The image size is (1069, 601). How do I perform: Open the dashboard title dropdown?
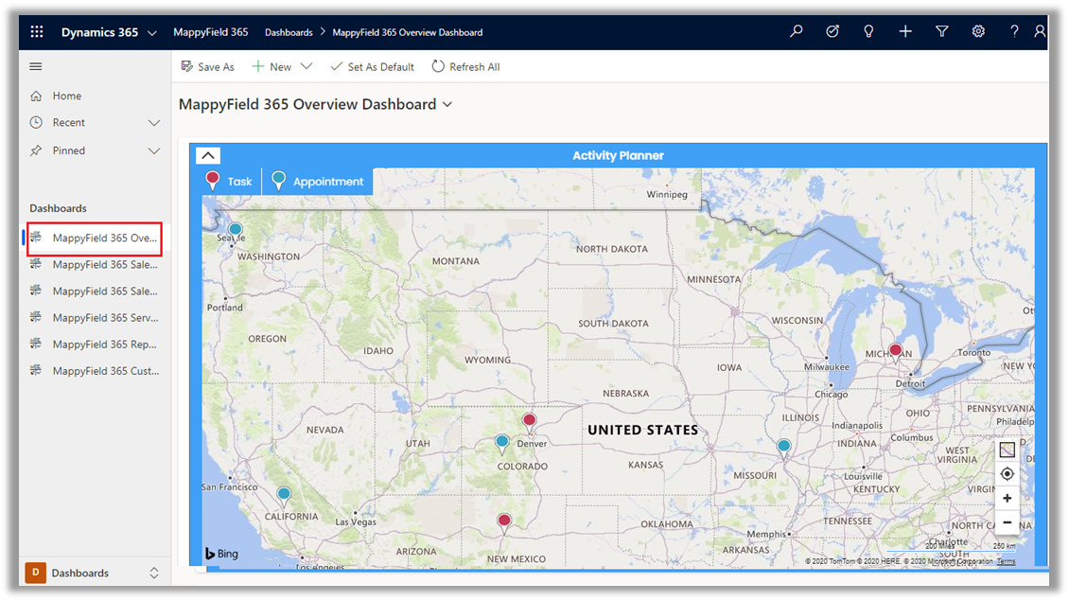click(447, 104)
